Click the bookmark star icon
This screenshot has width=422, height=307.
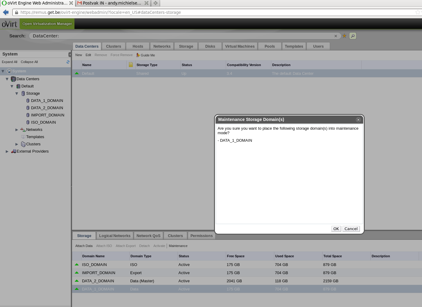coord(344,36)
